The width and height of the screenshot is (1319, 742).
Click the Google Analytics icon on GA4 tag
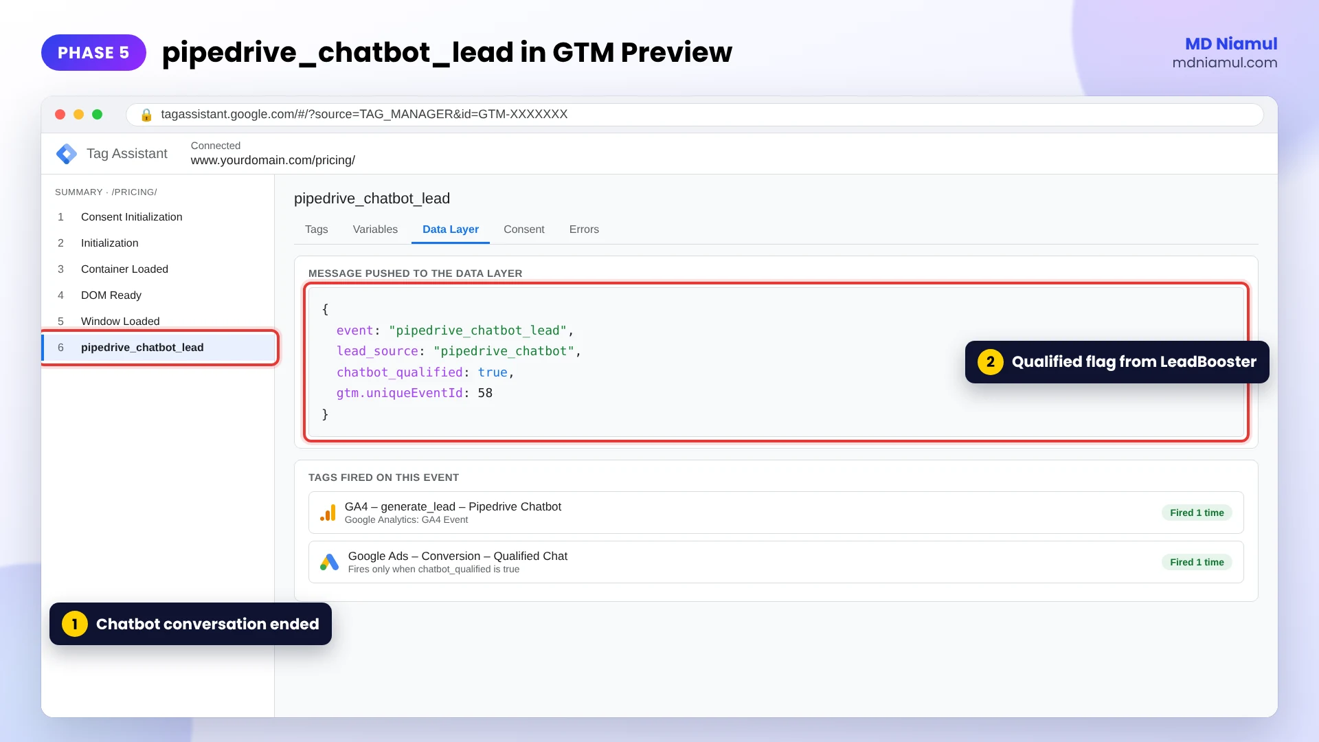(328, 513)
